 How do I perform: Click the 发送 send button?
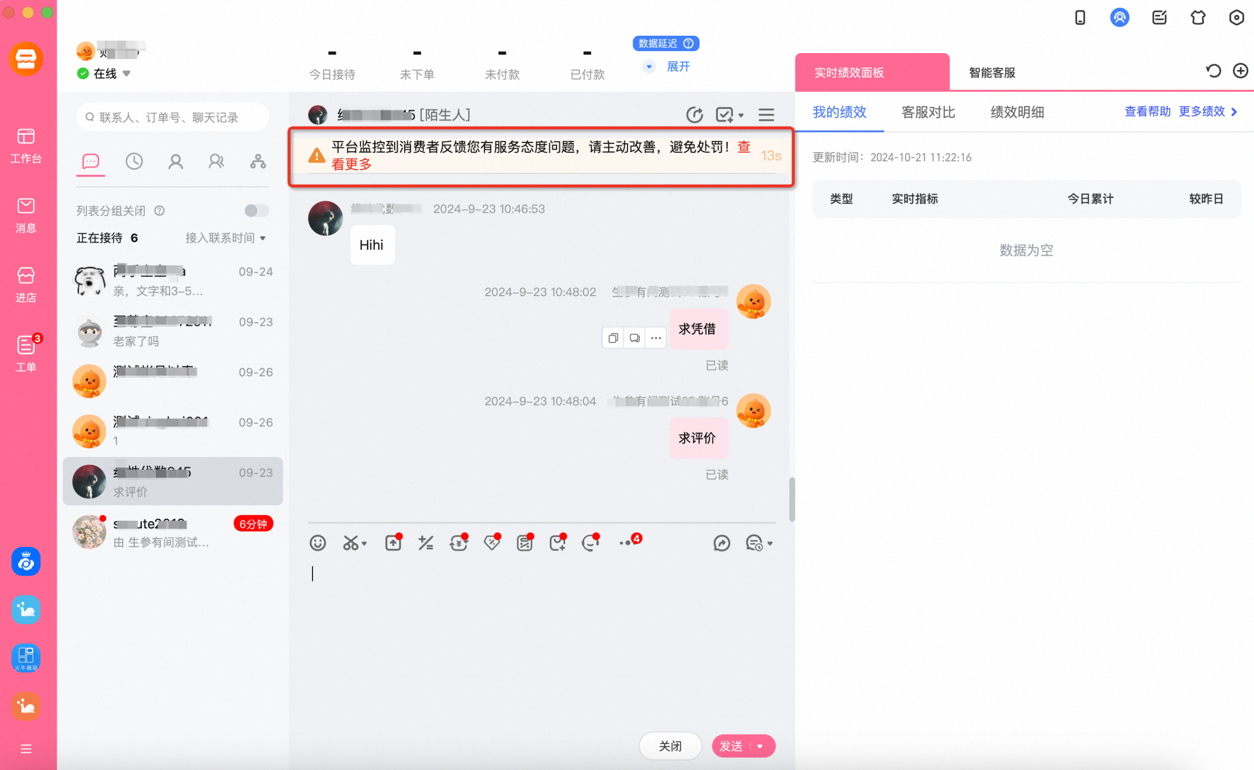731,746
